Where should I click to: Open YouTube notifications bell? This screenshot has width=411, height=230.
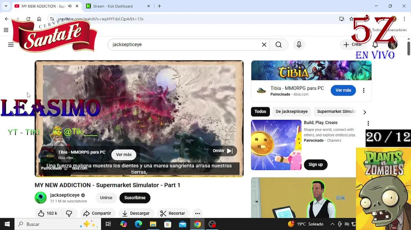point(375,45)
